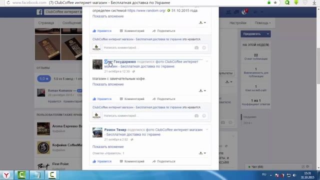320x180 pixels.
Task: Click the browser reload icon
Action: click(x=8, y=2)
